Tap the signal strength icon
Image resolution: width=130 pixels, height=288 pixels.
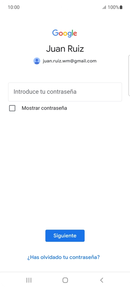pyautogui.click(x=104, y=7)
